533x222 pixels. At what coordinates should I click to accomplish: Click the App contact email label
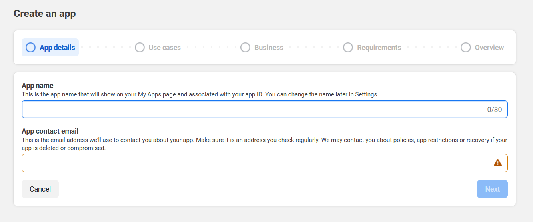tap(50, 131)
